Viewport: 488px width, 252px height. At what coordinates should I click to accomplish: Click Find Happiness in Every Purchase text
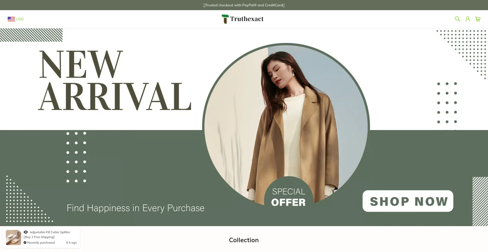pos(135,208)
